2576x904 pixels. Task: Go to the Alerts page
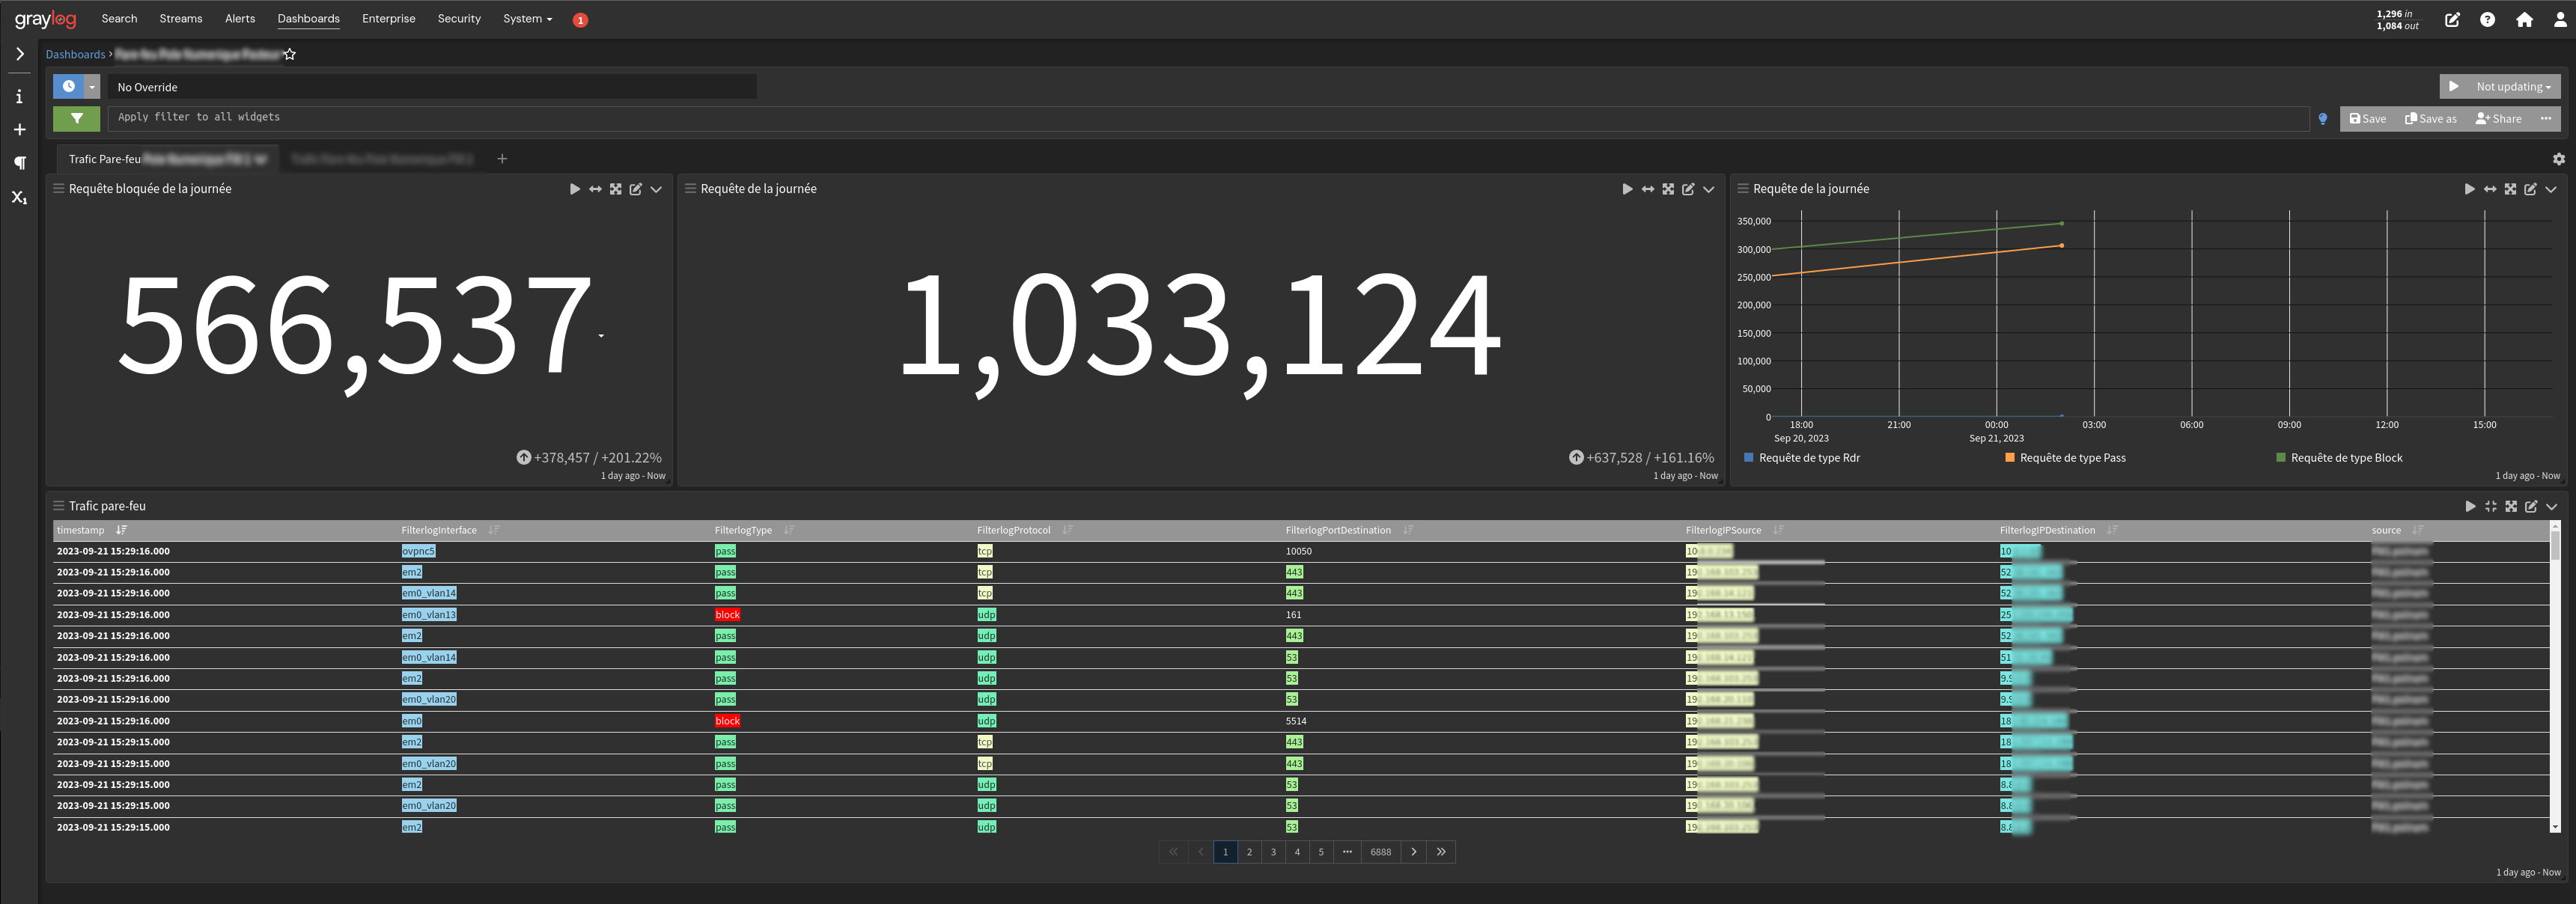click(240, 19)
